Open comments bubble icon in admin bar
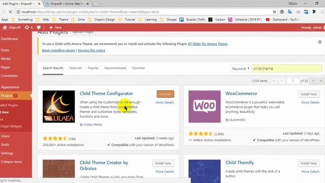Image resolution: width=325 pixels, height=183 pixels. tap(41, 27)
